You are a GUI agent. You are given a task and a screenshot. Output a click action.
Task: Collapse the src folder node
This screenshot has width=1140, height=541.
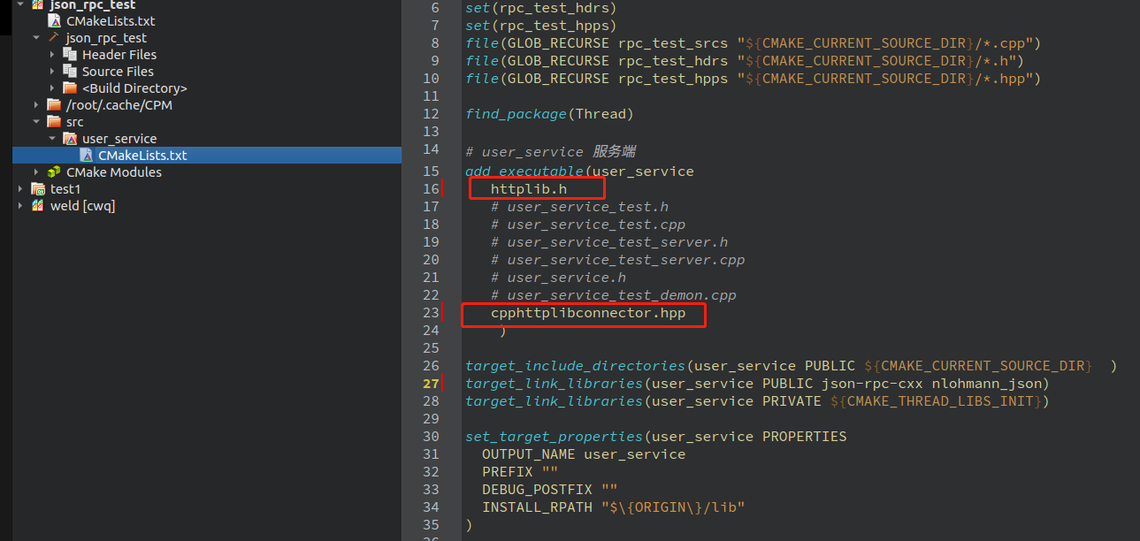pos(36,121)
